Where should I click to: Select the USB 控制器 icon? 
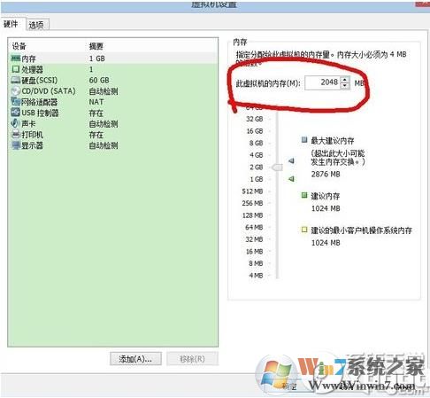(x=16, y=113)
